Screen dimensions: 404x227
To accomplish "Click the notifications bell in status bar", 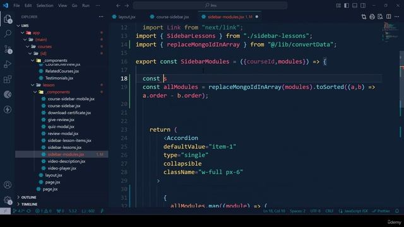I will [397, 211].
